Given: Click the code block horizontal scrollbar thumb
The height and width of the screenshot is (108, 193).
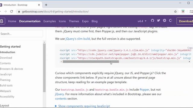Looking at the screenshot, I should (91, 61).
